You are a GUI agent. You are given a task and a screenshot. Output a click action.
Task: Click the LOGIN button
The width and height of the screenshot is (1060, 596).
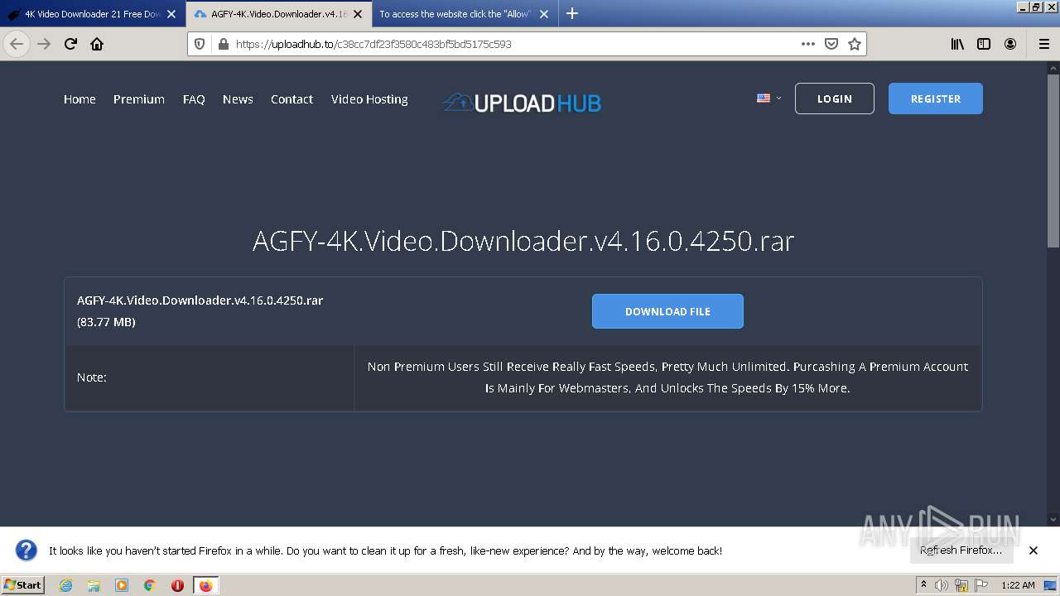[x=834, y=99]
